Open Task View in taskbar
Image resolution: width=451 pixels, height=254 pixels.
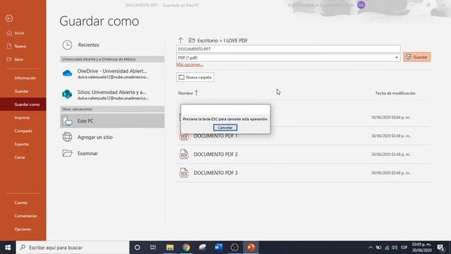[x=153, y=248]
